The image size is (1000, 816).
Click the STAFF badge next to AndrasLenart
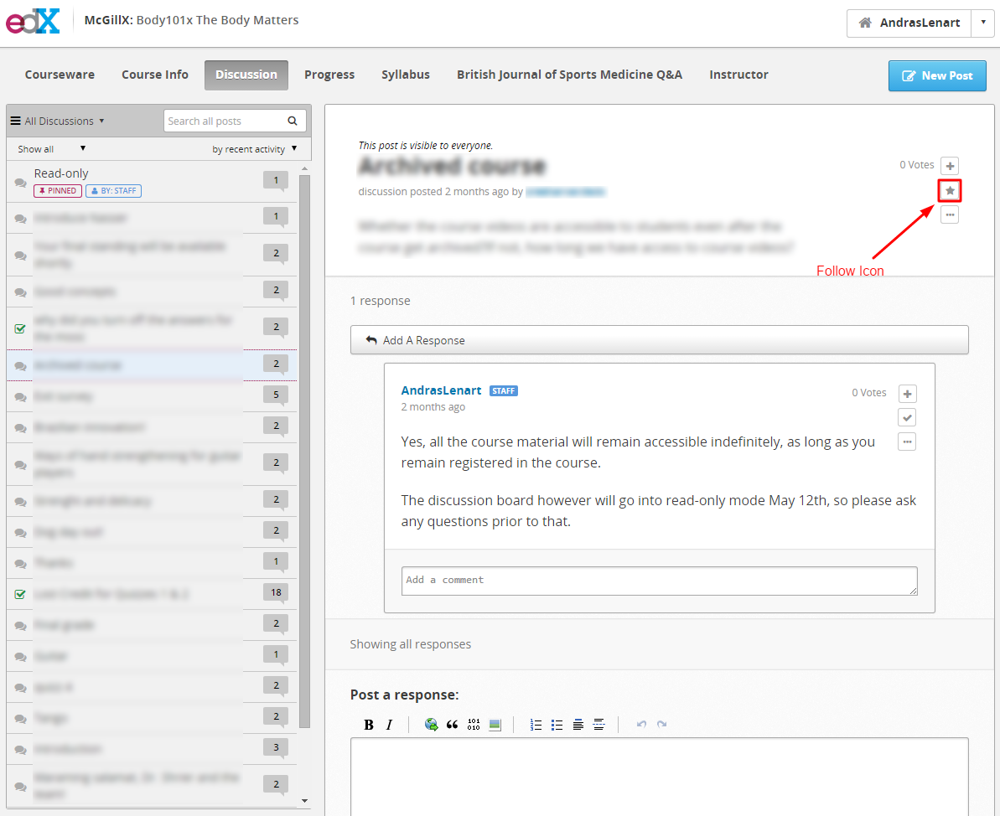click(x=503, y=390)
